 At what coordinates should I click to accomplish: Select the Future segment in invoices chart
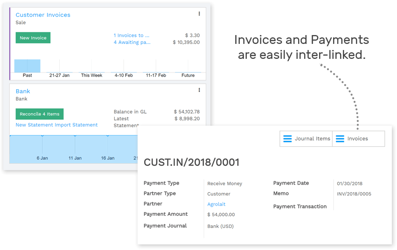click(188, 72)
